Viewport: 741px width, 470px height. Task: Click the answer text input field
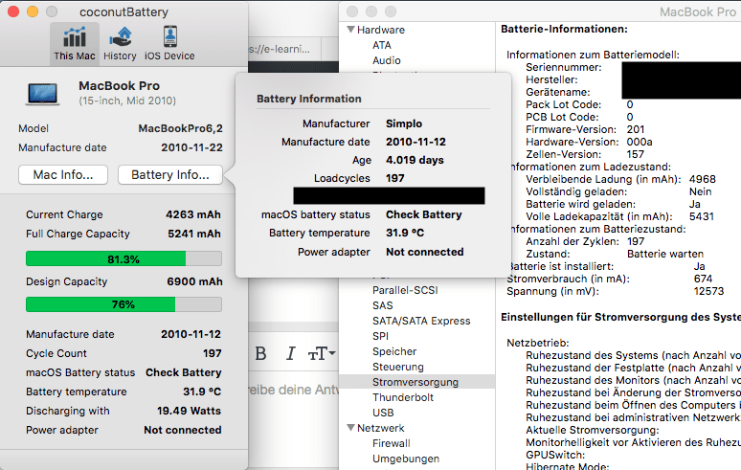[294, 390]
